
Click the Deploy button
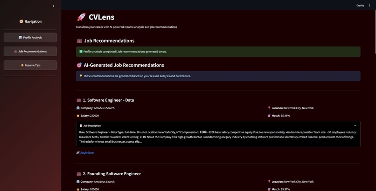pyautogui.click(x=360, y=6)
